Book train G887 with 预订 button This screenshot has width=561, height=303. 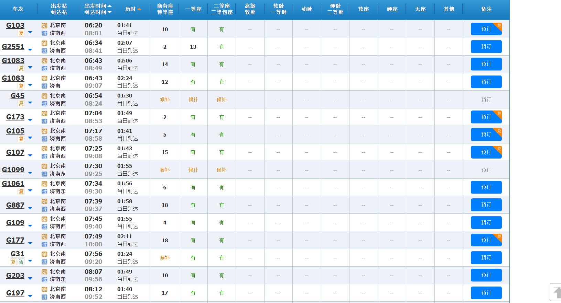(486, 205)
